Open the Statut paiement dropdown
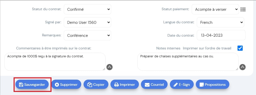The width and height of the screenshot is (256, 95). pyautogui.click(x=215, y=9)
